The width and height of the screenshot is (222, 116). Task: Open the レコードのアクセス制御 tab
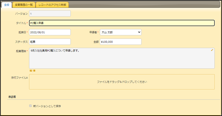[52, 5]
